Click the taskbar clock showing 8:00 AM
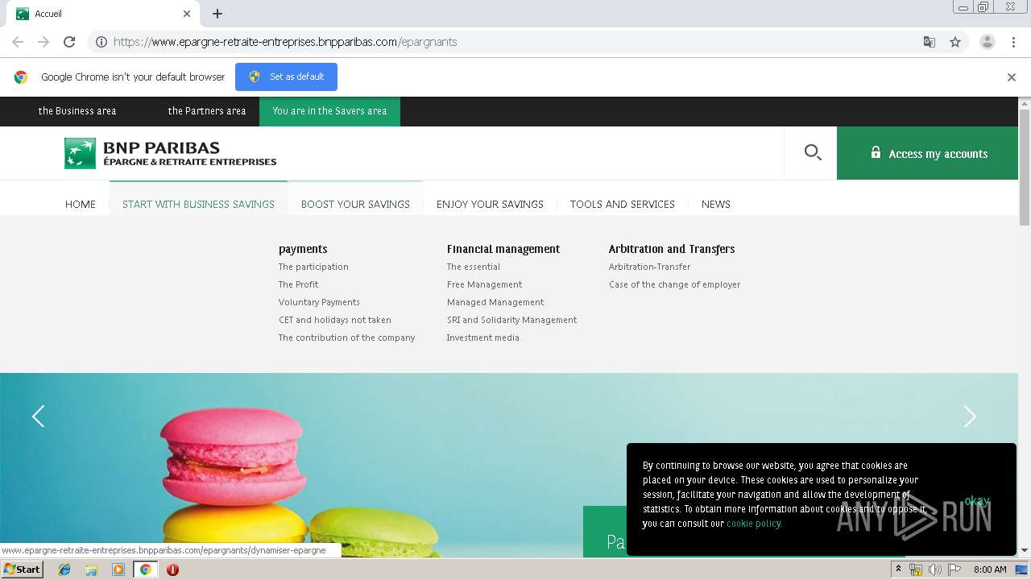 click(990, 570)
